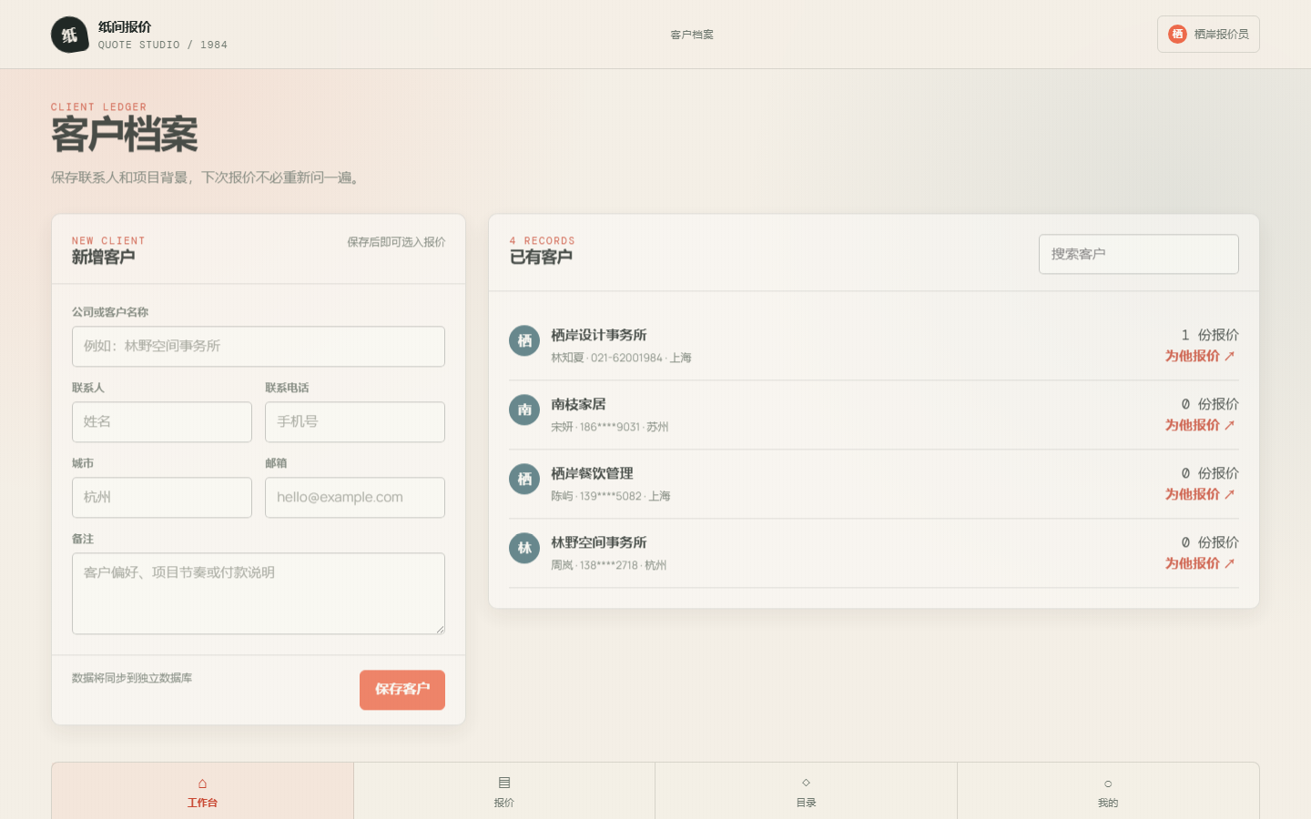Open the 我的 profile tab
1311x819 pixels.
tap(1108, 792)
